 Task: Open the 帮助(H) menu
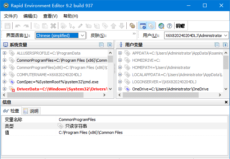(x=71, y=16)
